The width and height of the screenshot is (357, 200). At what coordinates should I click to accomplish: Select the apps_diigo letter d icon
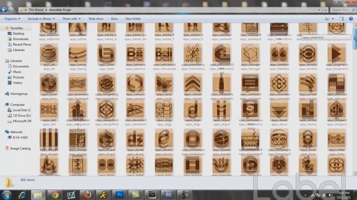click(x=192, y=109)
